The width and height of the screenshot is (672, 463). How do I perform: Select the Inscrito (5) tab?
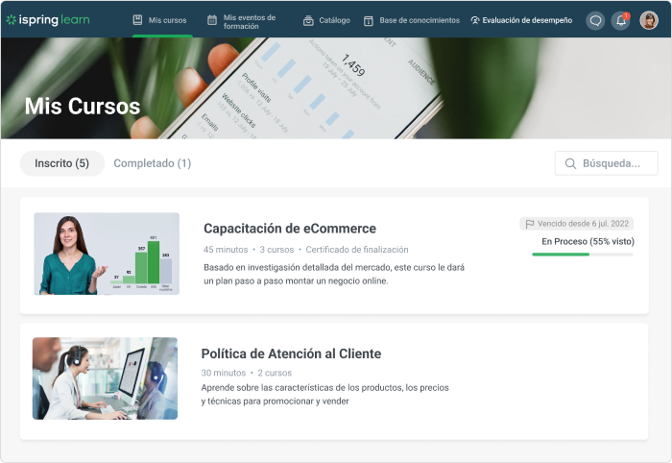(62, 163)
